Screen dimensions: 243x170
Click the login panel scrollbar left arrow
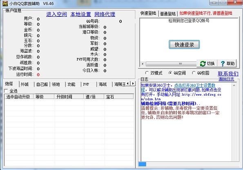(143, 64)
